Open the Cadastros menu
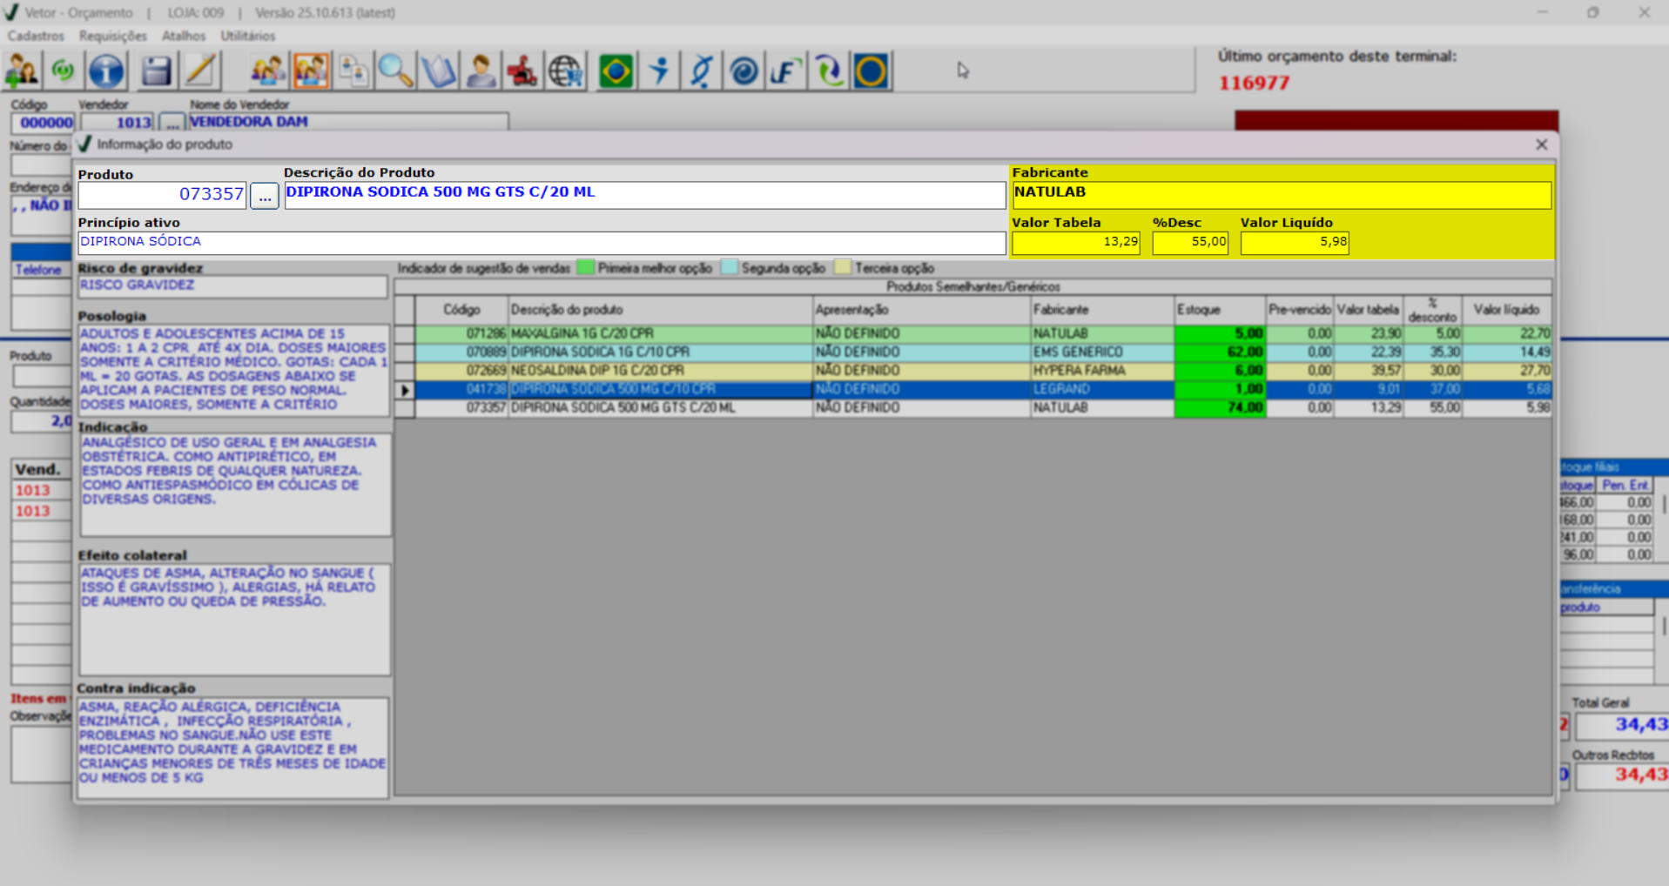The width and height of the screenshot is (1669, 886). pyautogui.click(x=36, y=36)
